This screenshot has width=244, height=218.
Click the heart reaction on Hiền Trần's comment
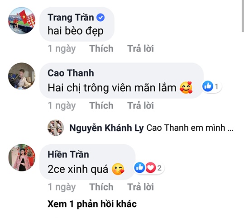(150, 168)
